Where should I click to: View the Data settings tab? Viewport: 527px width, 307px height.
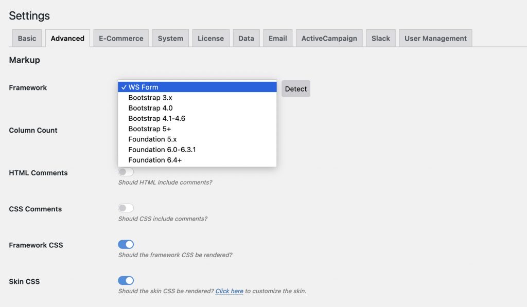[246, 38]
